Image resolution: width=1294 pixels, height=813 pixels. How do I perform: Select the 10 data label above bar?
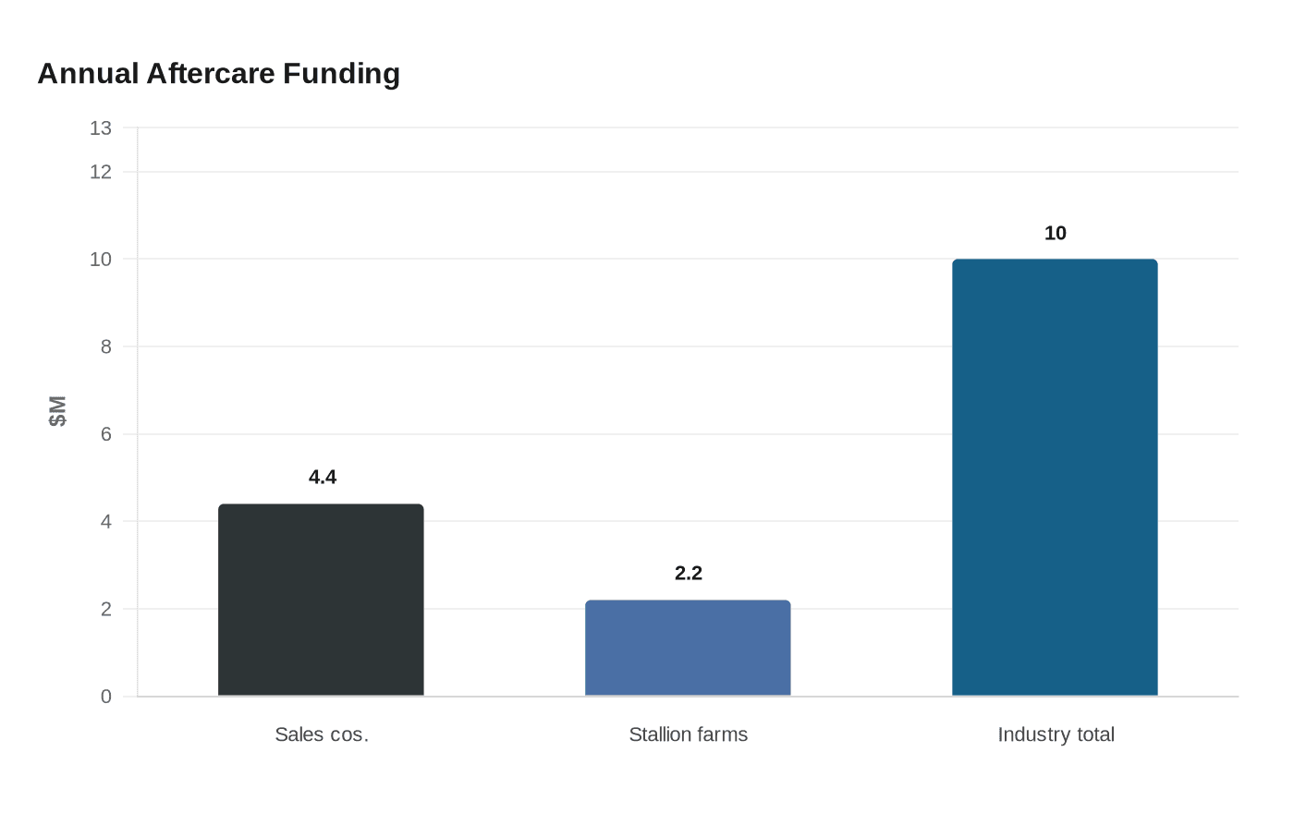coord(1056,233)
